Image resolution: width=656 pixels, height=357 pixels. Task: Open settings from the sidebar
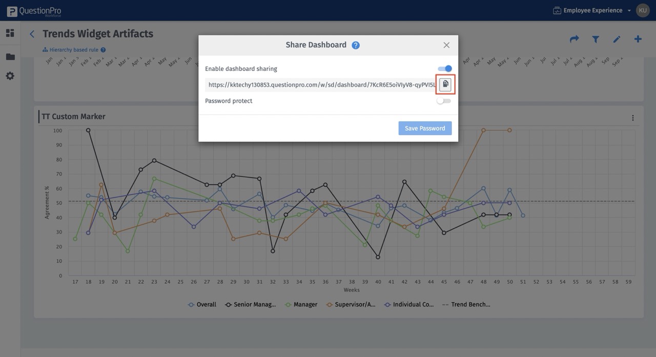click(9, 75)
